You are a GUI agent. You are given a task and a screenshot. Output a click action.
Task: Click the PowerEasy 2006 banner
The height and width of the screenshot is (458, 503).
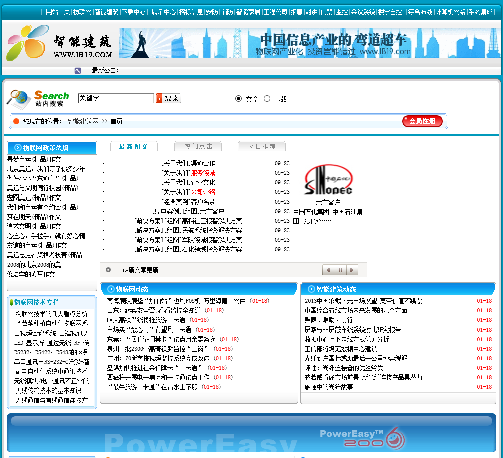(x=251, y=433)
